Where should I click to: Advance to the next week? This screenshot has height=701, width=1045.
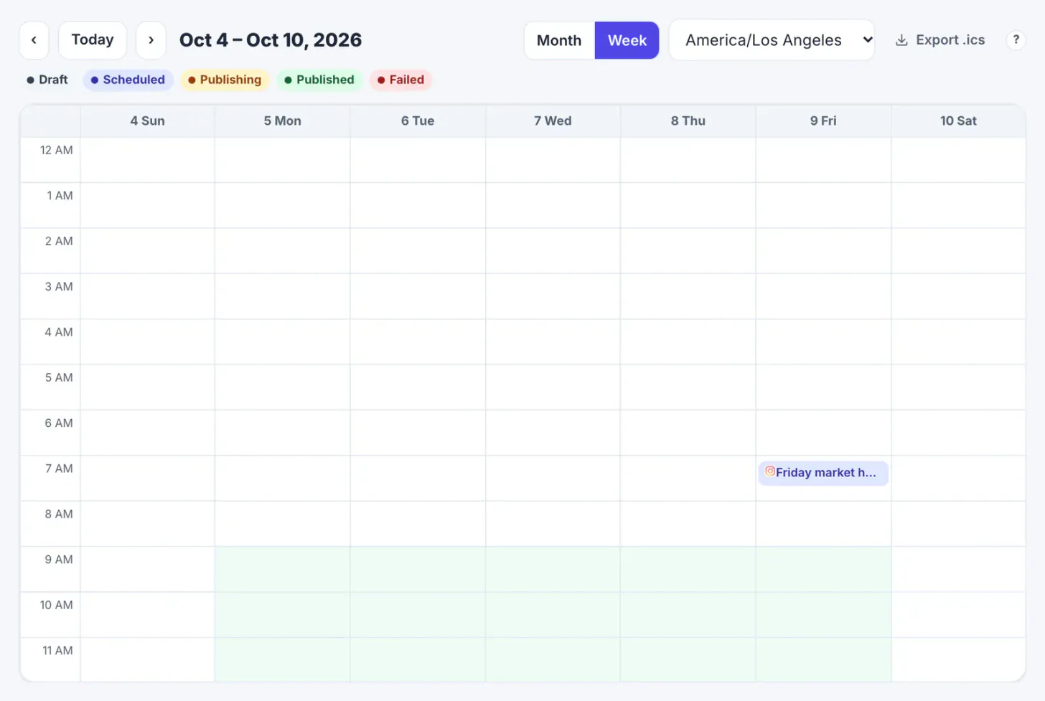(151, 40)
